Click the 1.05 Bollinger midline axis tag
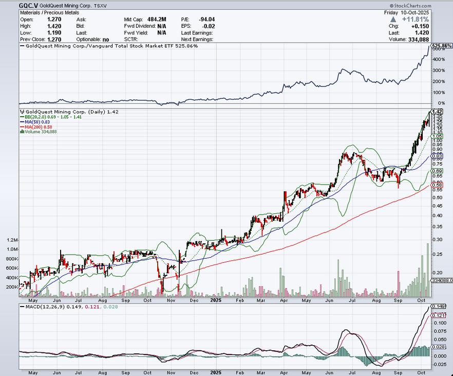 (437, 136)
